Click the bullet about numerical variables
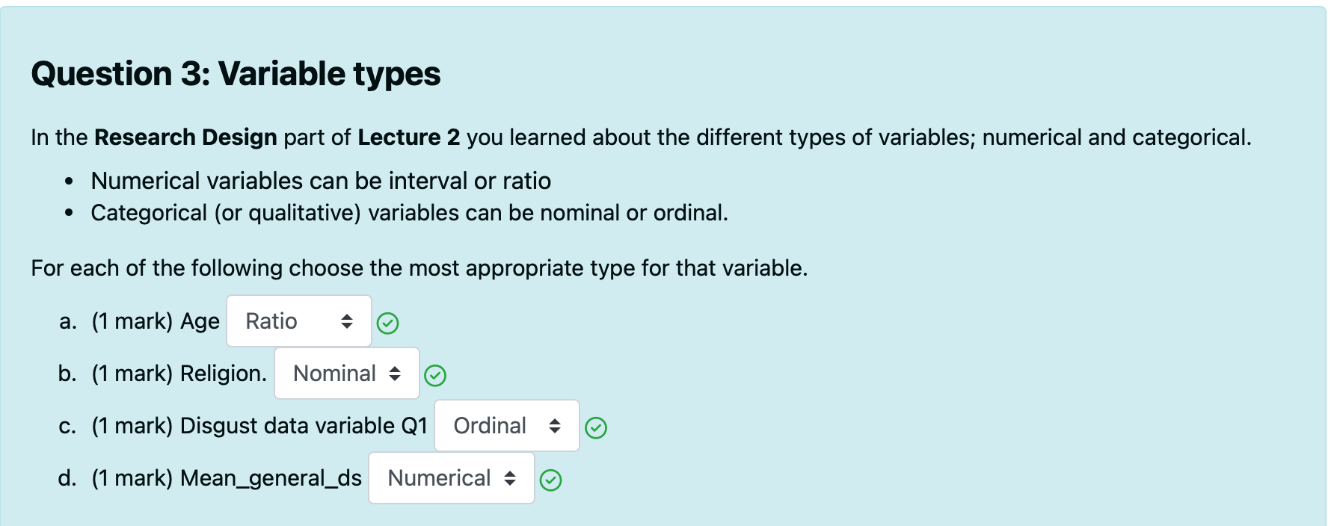Image resolution: width=1334 pixels, height=526 pixels. pos(321,181)
